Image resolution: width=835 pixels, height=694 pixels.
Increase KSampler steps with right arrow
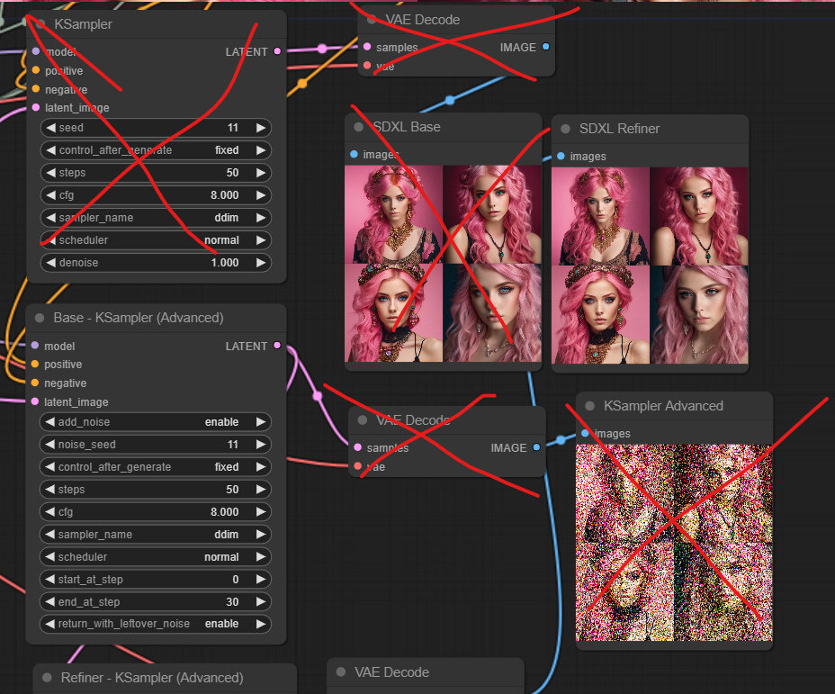coord(261,173)
